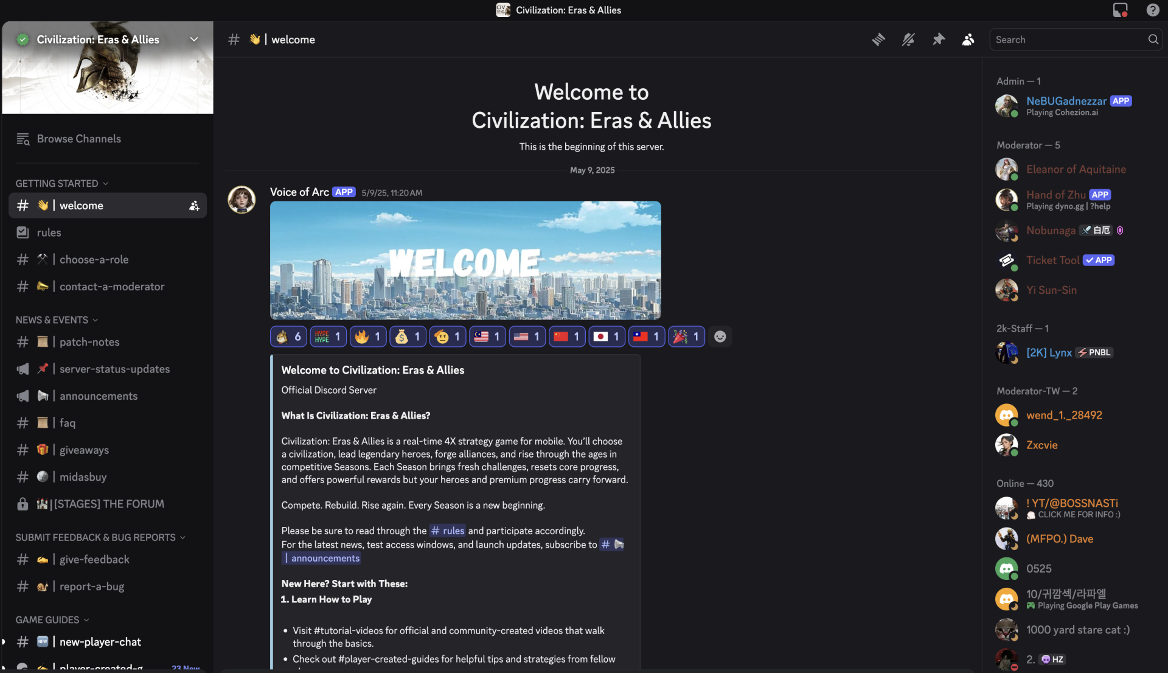The width and height of the screenshot is (1168, 673).
Task: Open the server-status-updates channel
Action: (x=108, y=369)
